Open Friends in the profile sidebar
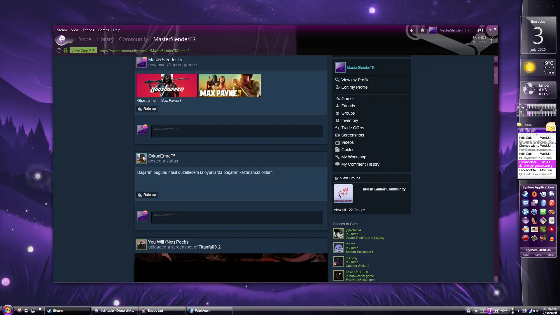The width and height of the screenshot is (560, 315). pos(348,106)
